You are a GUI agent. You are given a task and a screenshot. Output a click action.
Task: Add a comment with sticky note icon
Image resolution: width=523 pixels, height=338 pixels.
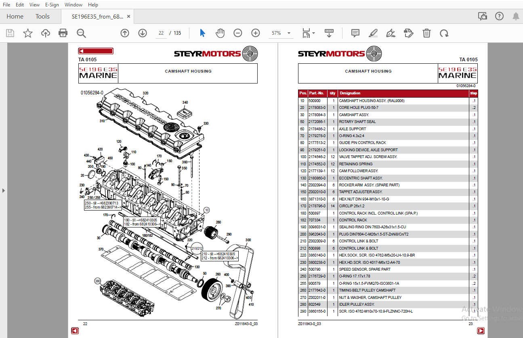355,33
